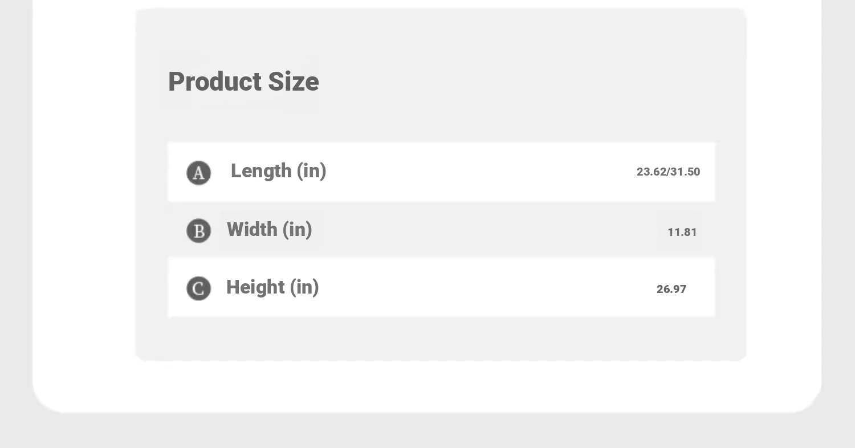855x448 pixels.
Task: Select the Height (in) label
Action: [272, 287]
